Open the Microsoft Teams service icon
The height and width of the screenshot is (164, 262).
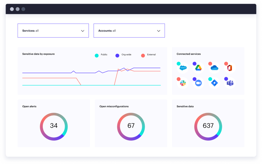[x=230, y=83]
